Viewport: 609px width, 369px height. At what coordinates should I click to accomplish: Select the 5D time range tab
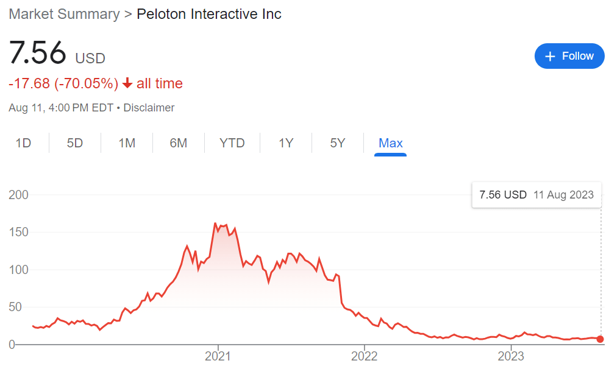pyautogui.click(x=74, y=142)
